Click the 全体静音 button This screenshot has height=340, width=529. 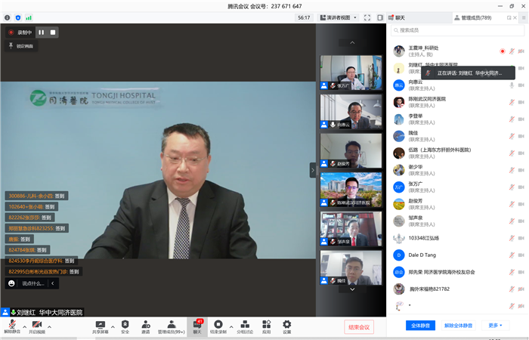(420, 326)
